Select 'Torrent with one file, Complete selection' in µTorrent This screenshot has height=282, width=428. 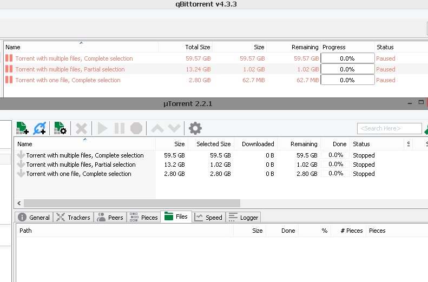pos(78,174)
